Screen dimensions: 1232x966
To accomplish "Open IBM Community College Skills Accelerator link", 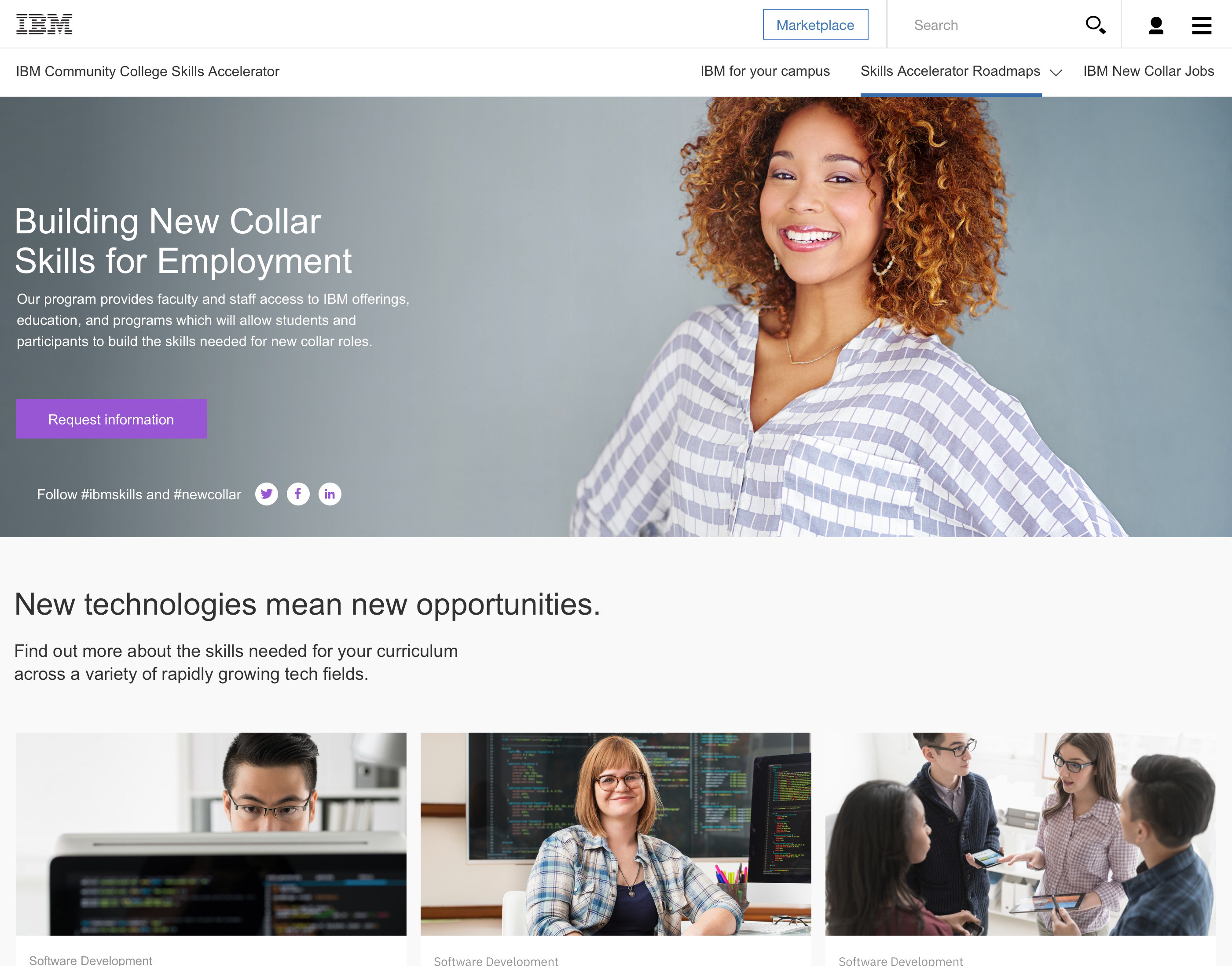I will click(147, 72).
